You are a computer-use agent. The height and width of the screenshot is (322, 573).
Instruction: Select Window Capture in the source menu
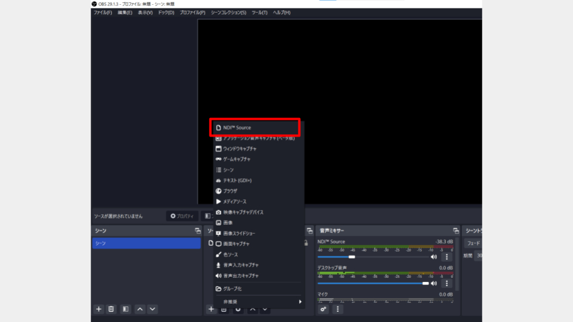[239, 148]
